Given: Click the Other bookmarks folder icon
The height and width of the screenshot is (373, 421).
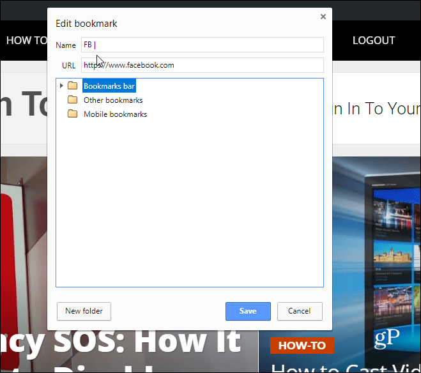Looking at the screenshot, I should coord(72,100).
